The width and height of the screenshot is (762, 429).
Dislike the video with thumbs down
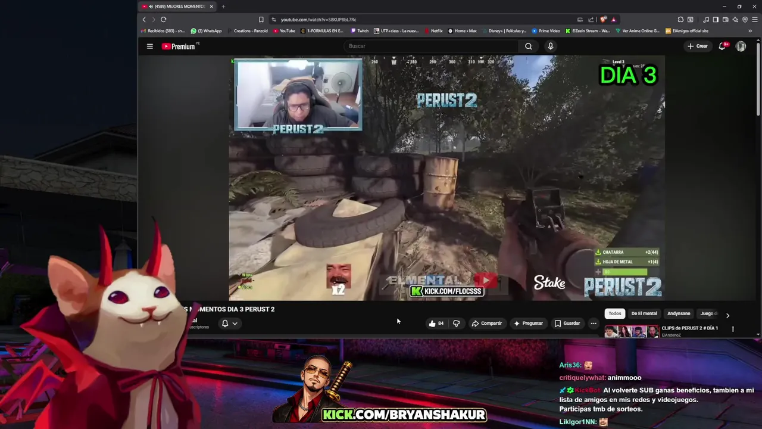click(x=456, y=324)
